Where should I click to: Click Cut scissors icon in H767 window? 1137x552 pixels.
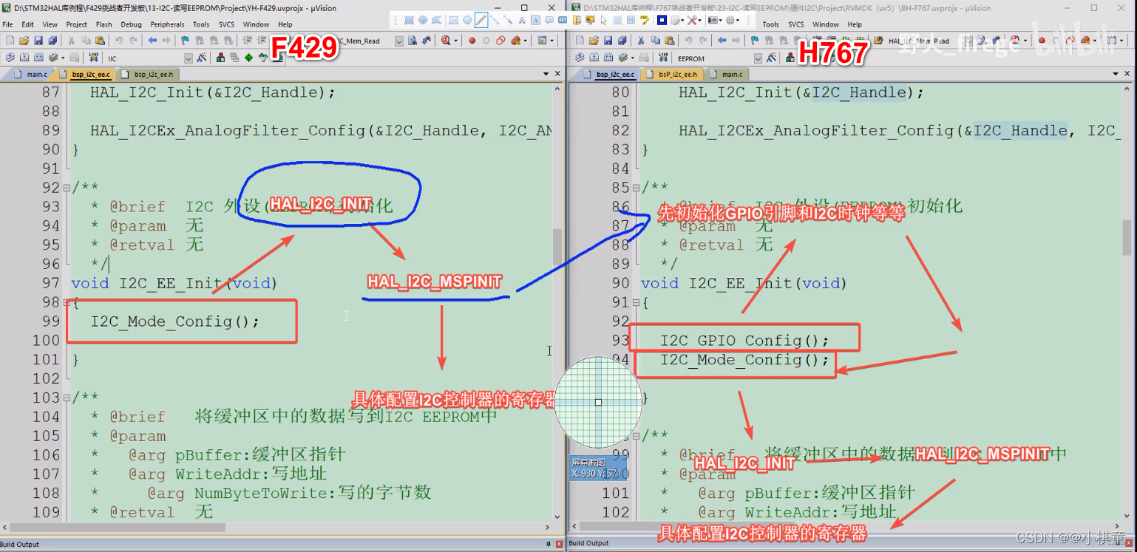pyautogui.click(x=641, y=41)
